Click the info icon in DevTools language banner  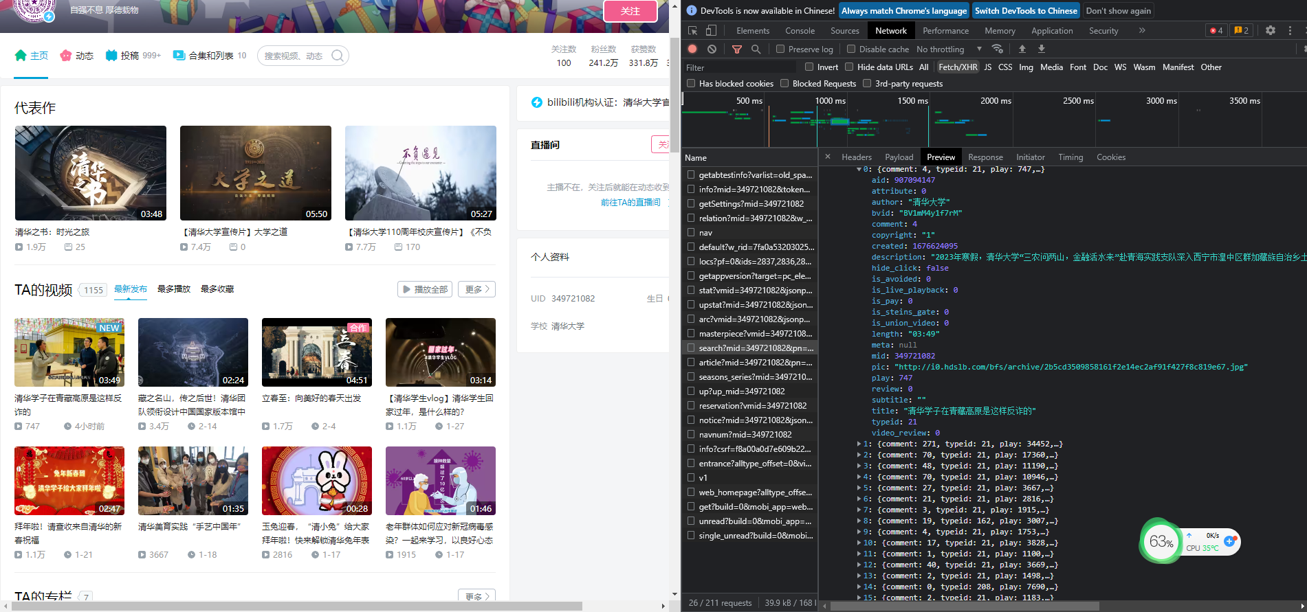point(692,10)
